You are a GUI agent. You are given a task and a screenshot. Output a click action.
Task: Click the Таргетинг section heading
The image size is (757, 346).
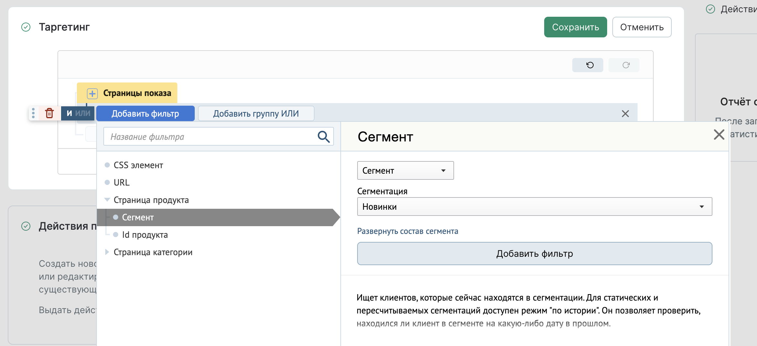tap(64, 27)
